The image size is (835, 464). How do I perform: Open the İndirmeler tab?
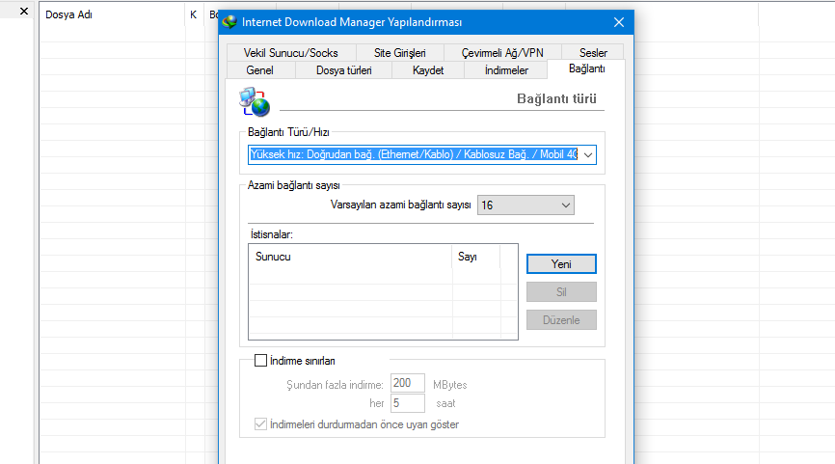(x=506, y=70)
